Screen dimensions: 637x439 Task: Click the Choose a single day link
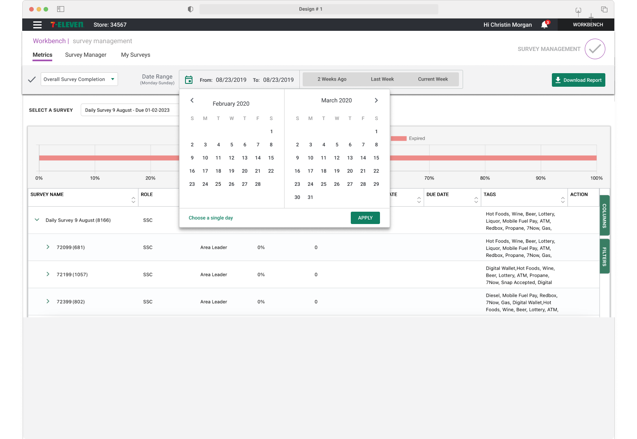point(211,218)
